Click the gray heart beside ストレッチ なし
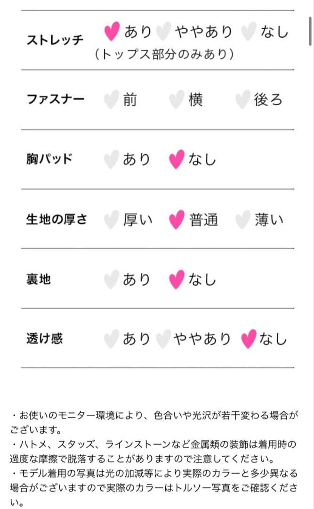The width and height of the screenshot is (314, 509). (248, 32)
